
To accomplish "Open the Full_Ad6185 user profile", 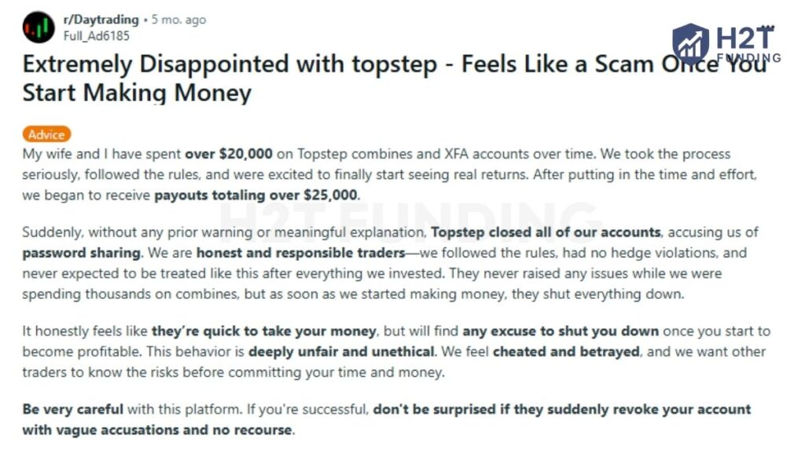I will (x=96, y=35).
